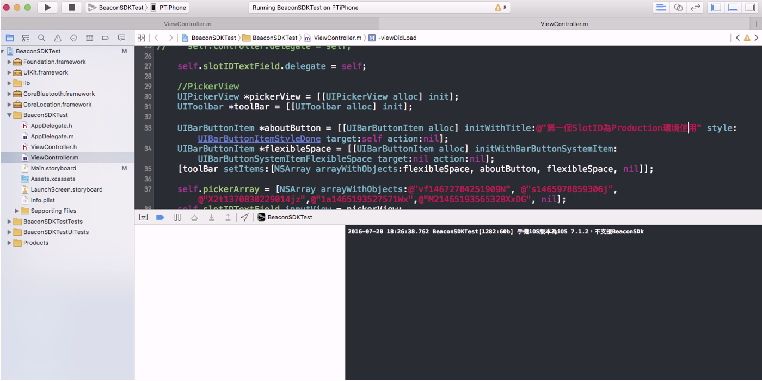Jump to next issue arrow
This screenshot has width=762, height=381.
[x=757, y=38]
